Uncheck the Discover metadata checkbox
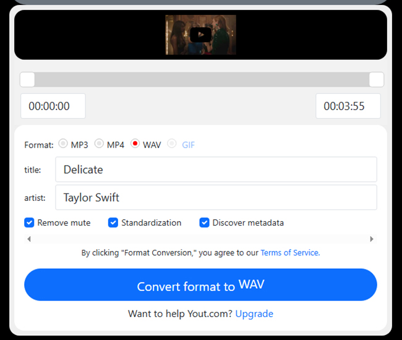 [204, 223]
